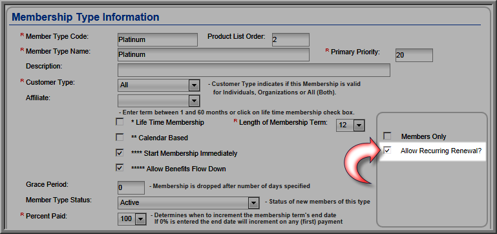The width and height of the screenshot is (497, 234).
Task: Click the Member Type Code field
Action: point(158,39)
